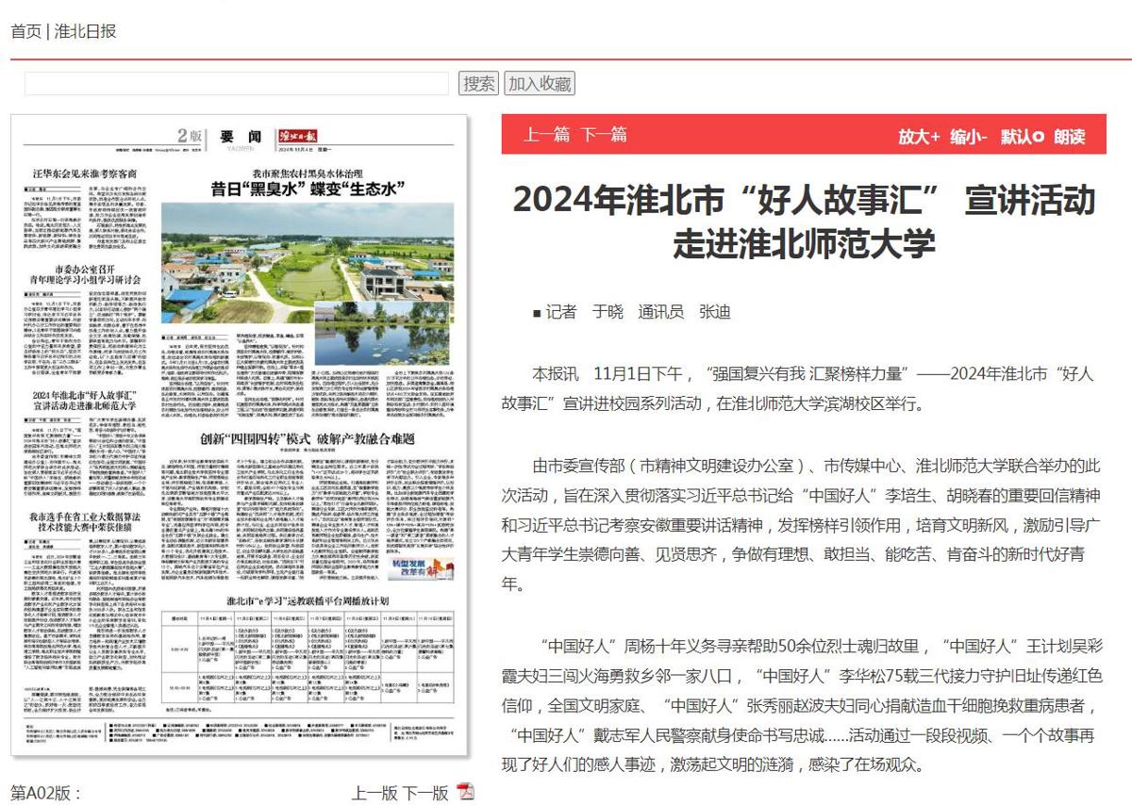This screenshot has width=1132, height=805.
Task: Start read-aloud with 朗读
Action: click(x=1070, y=136)
